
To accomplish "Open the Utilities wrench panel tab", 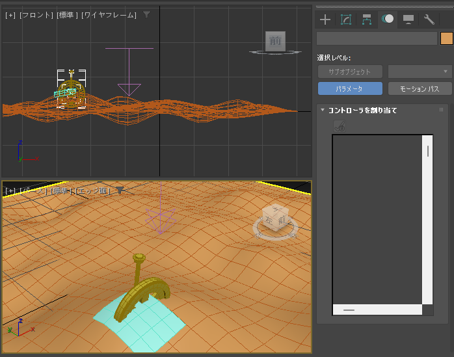I will 429,20.
